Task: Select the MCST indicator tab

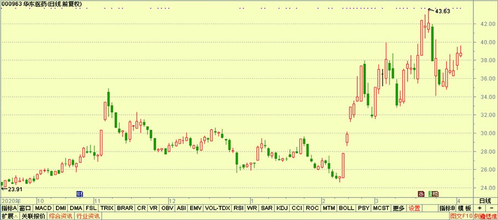Action: [381, 209]
